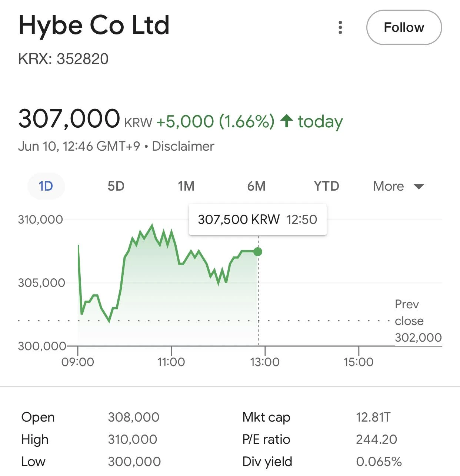
Task: Click the dropdown arrow next to More
Action: point(419,186)
